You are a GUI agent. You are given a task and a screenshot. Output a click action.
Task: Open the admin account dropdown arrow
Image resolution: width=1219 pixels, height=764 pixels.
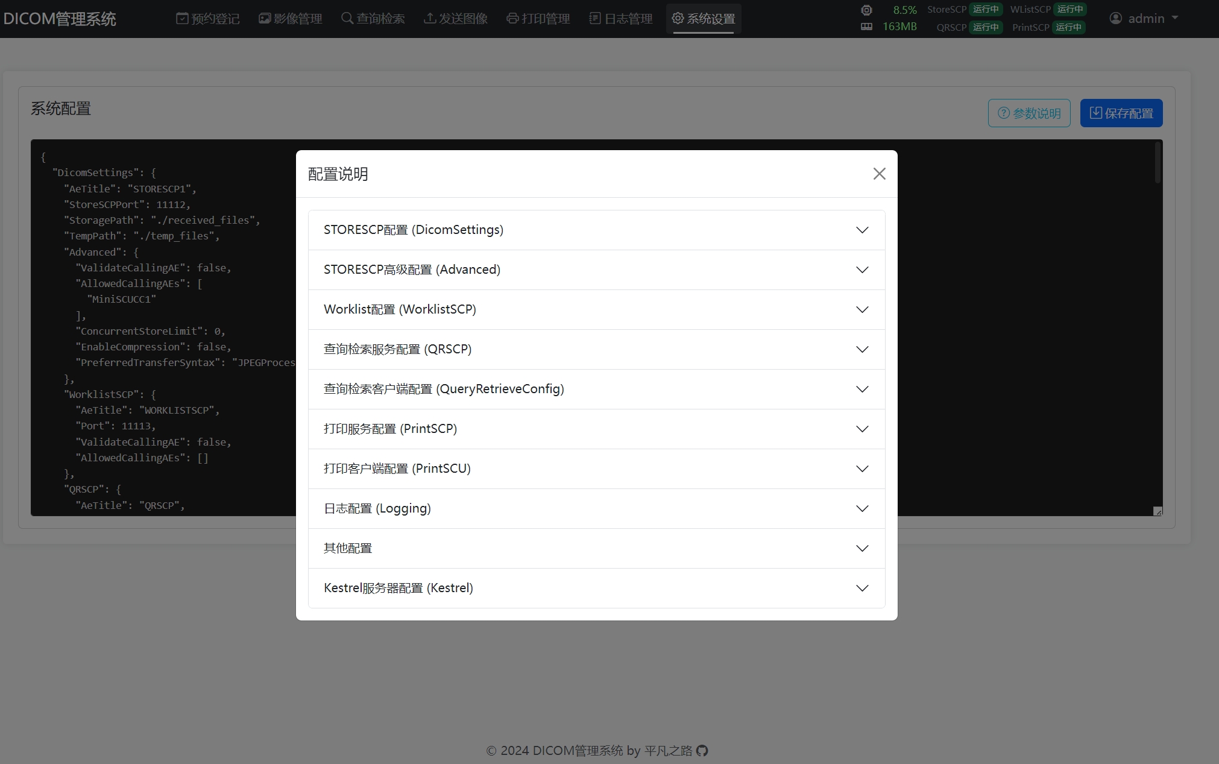point(1174,18)
